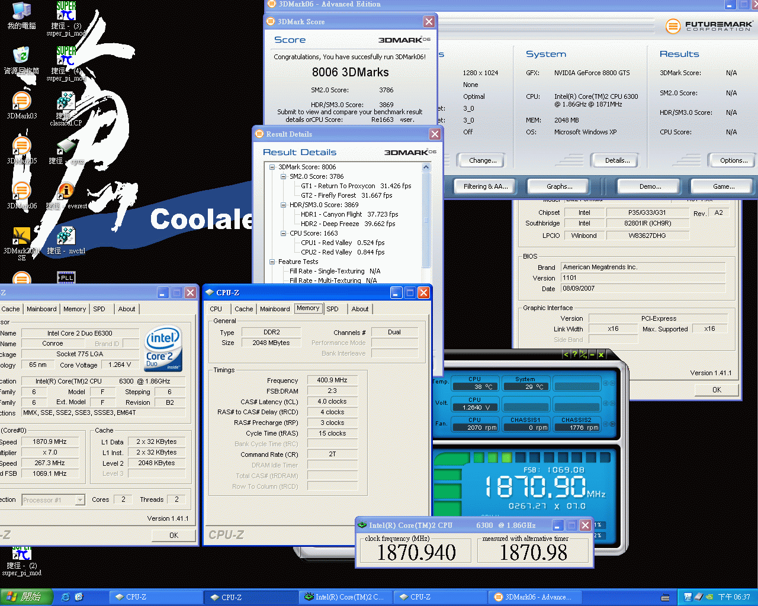Launch the 3DMark2001 SE desktop shortcut
Viewport: 758px width, 606px height.
coord(21,244)
